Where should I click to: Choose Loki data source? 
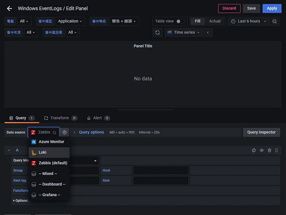(x=49, y=152)
